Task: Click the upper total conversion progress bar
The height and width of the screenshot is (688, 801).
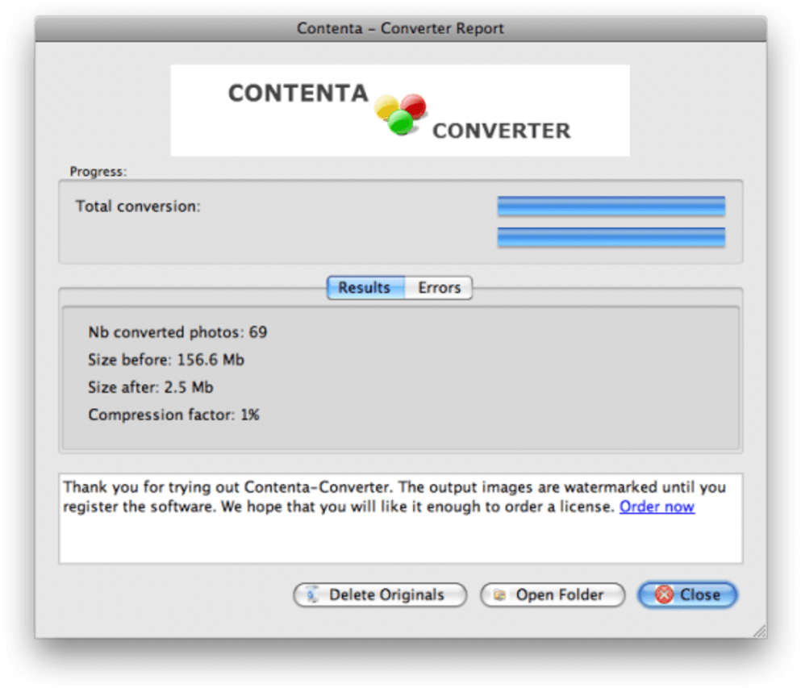Action: coord(611,206)
